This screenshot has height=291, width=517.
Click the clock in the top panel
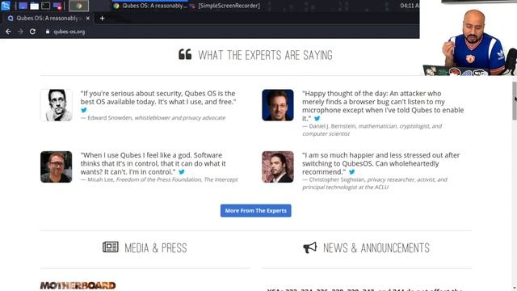(x=409, y=6)
